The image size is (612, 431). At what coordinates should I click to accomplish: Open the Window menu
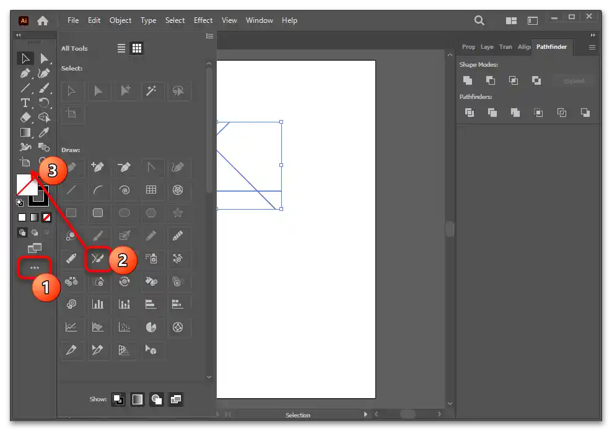pyautogui.click(x=259, y=20)
